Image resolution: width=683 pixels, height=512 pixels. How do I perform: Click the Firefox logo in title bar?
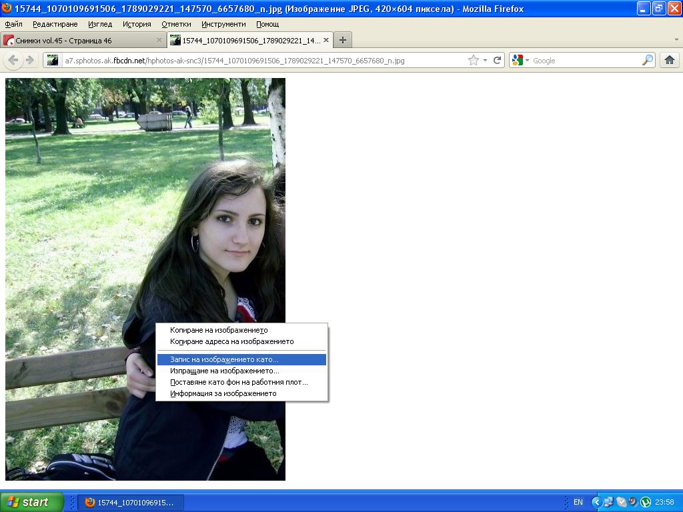tap(7, 8)
